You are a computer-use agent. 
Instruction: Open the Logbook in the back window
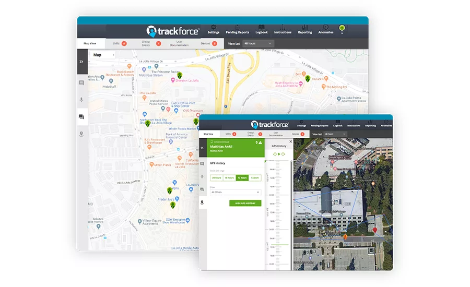click(262, 30)
